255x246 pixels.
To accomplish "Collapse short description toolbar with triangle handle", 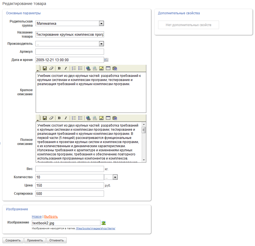I will [x=38, y=71].
